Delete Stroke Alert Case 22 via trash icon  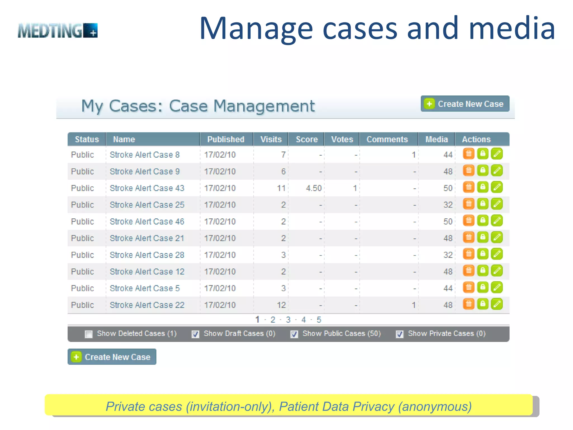pyautogui.click(x=469, y=304)
